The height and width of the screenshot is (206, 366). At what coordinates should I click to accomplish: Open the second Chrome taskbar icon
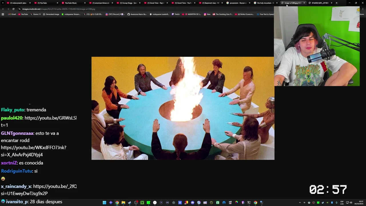click(x=255, y=203)
